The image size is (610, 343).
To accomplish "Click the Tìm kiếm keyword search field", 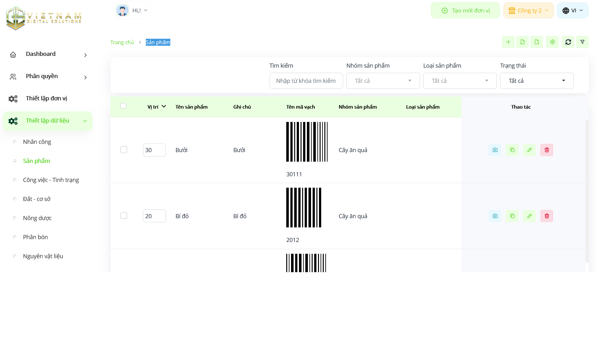I will 306,81.
